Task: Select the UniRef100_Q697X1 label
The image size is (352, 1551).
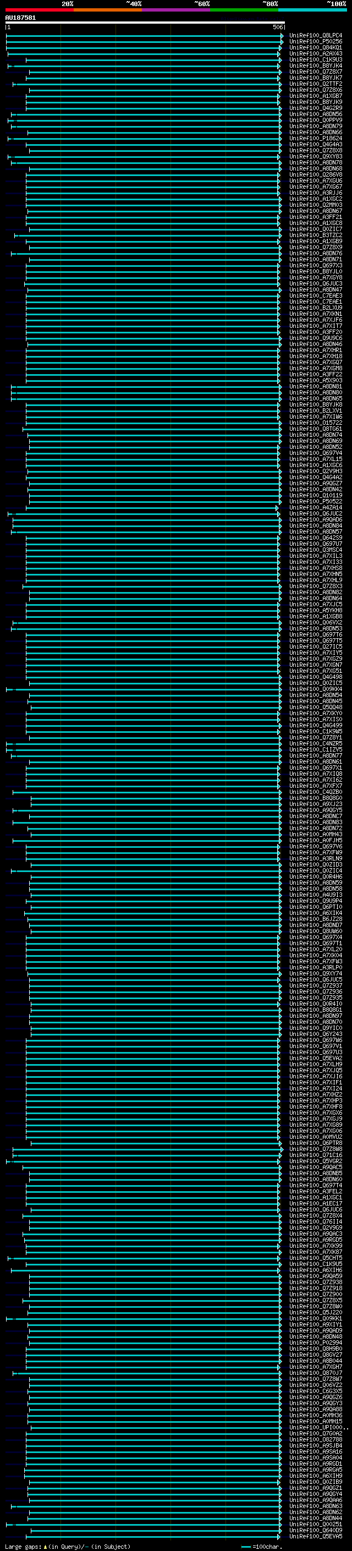Action: (316, 768)
